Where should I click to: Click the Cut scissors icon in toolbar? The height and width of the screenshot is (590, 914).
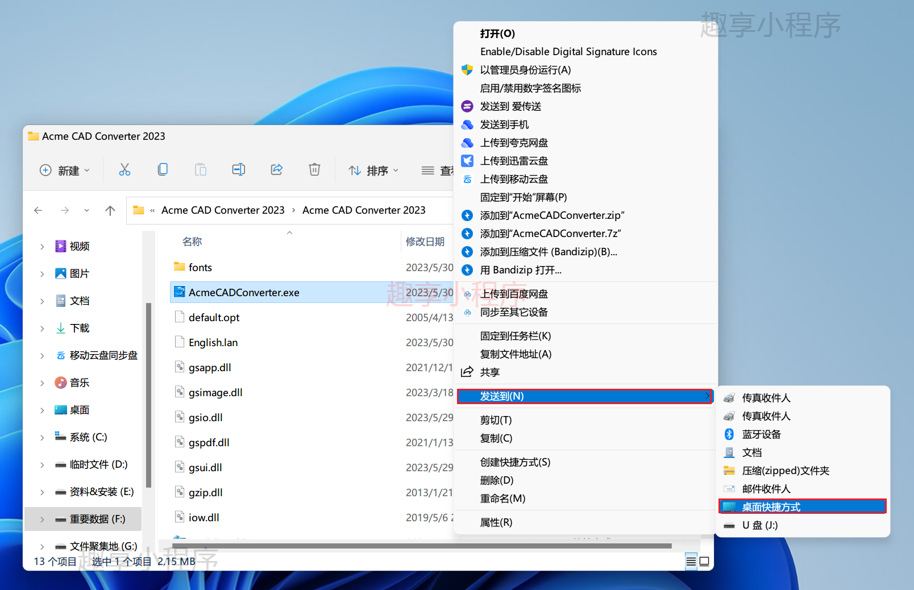coord(124,169)
